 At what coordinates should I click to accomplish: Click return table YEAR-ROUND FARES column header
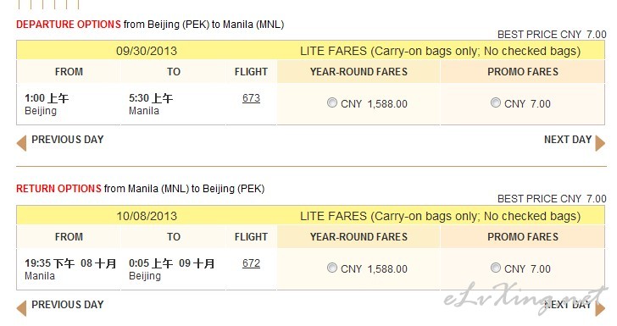359,237
